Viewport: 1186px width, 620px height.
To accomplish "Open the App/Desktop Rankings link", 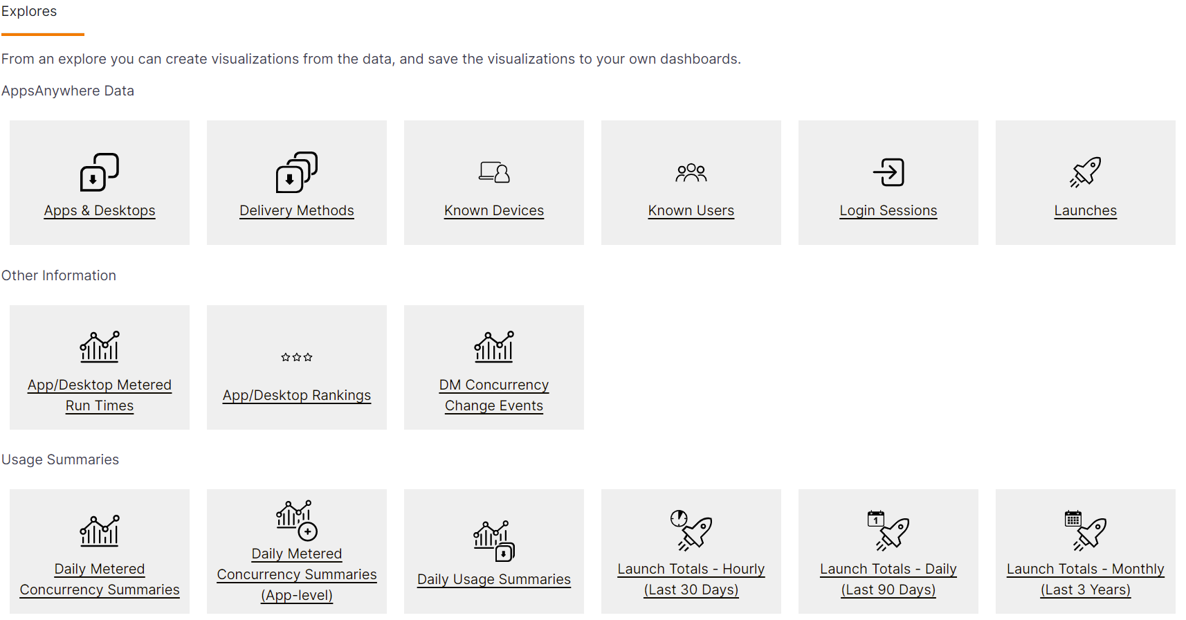I will click(297, 395).
